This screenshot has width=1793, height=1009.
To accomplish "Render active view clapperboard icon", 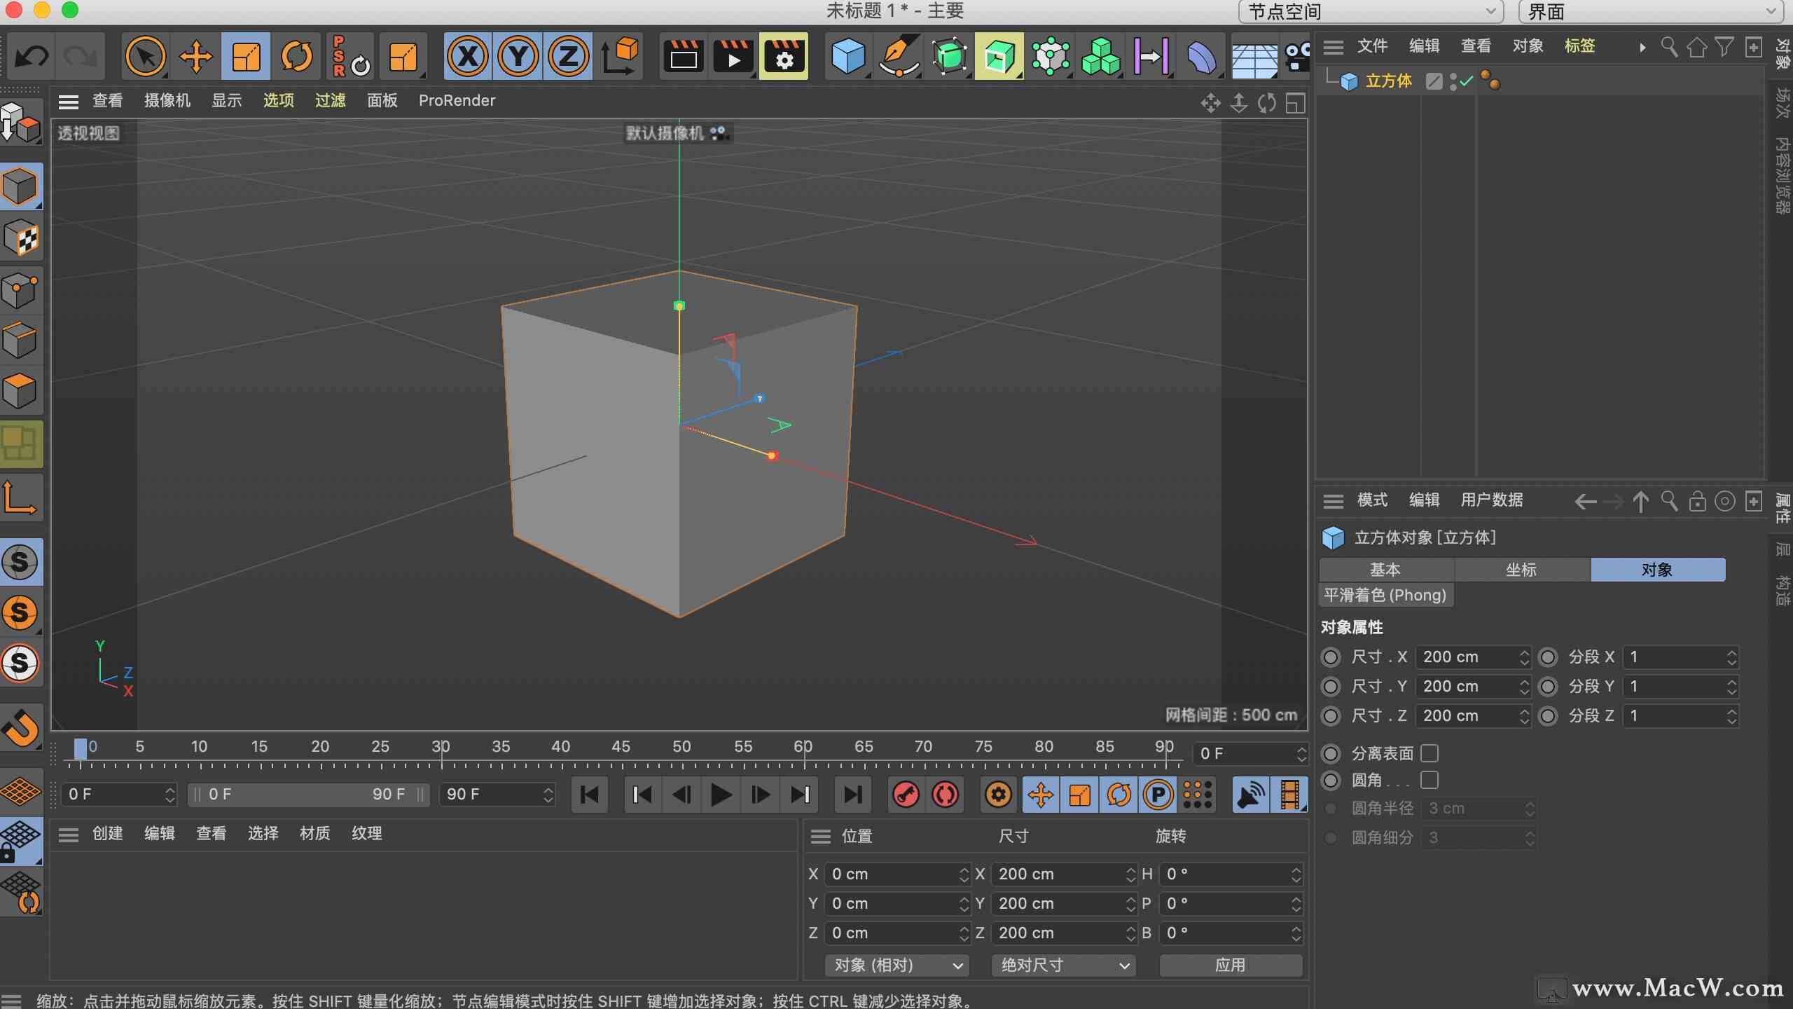I will point(684,56).
